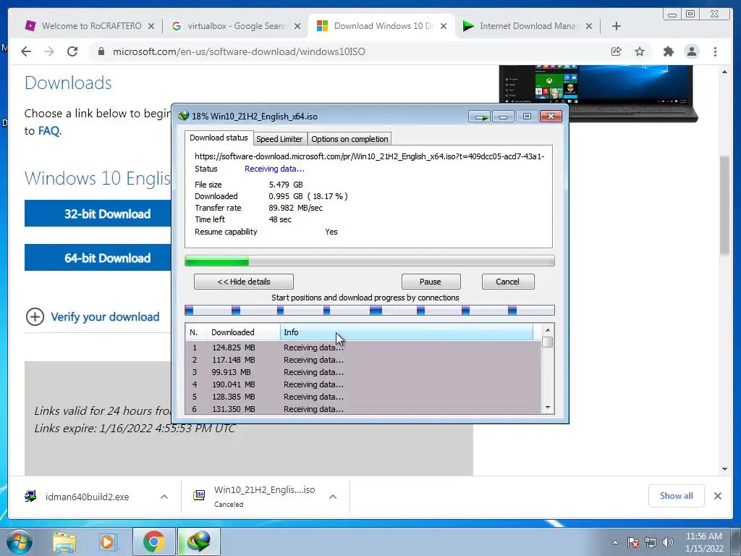741x556 pixels.
Task: Open idman640build2.exe options chevron
Action: pos(164,497)
